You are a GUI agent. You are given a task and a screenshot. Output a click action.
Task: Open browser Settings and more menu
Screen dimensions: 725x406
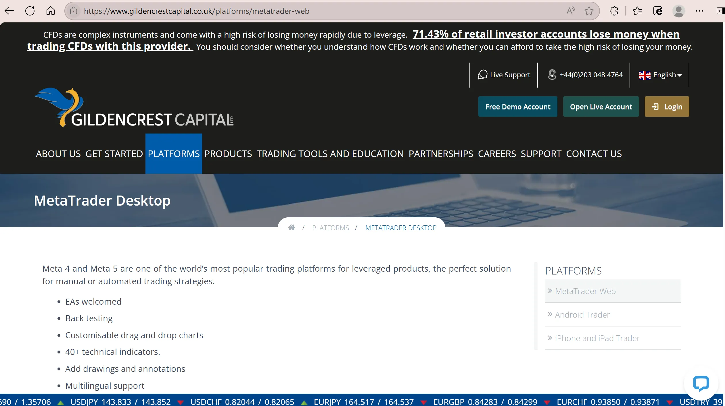pyautogui.click(x=699, y=11)
